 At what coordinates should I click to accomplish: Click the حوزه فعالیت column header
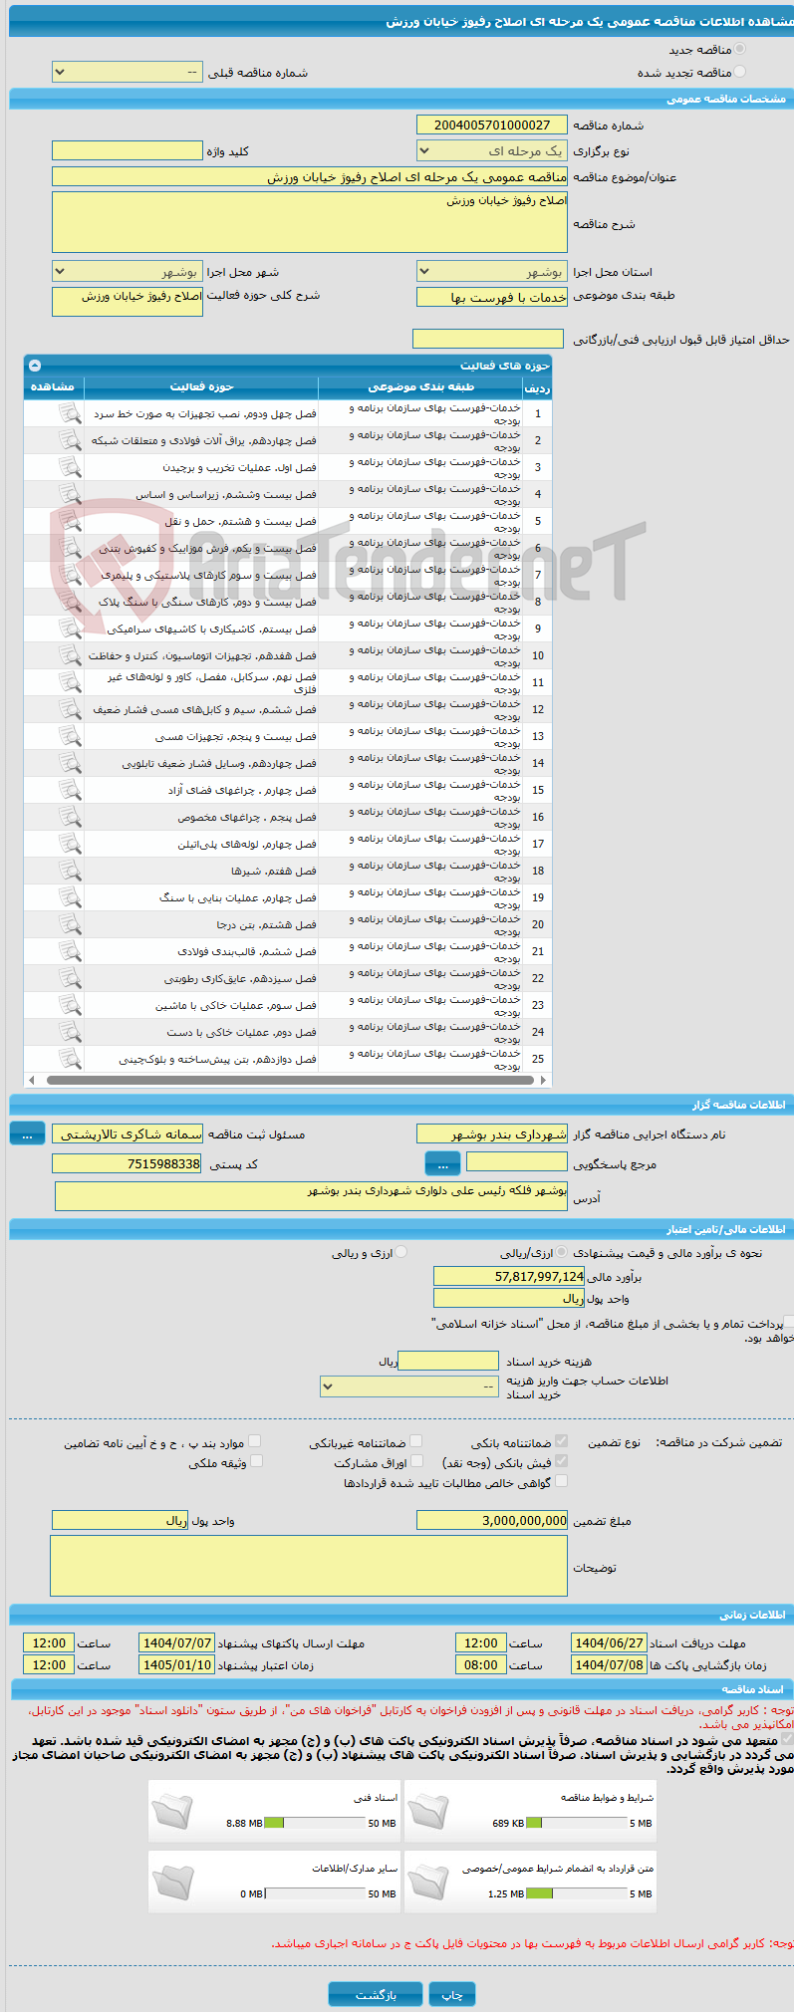[201, 386]
